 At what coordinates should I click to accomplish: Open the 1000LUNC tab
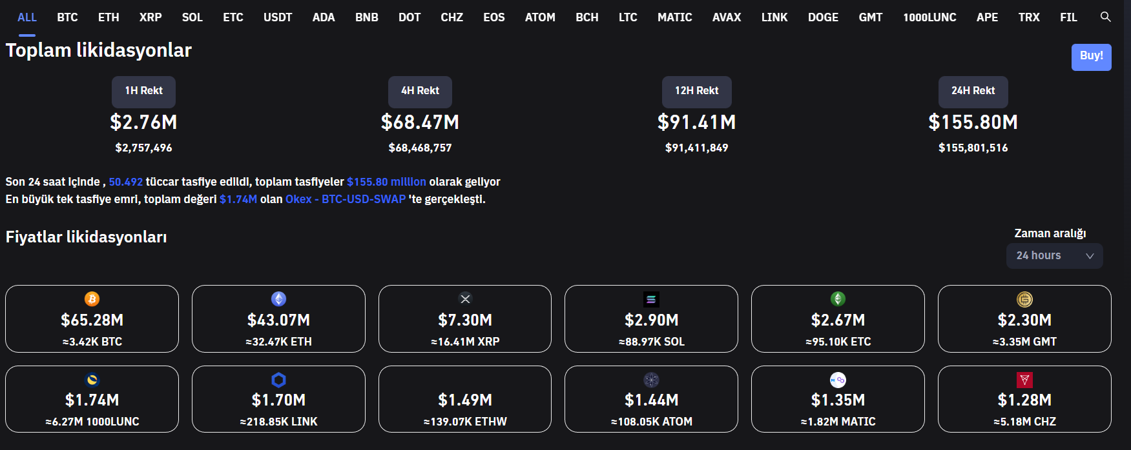[x=929, y=17]
